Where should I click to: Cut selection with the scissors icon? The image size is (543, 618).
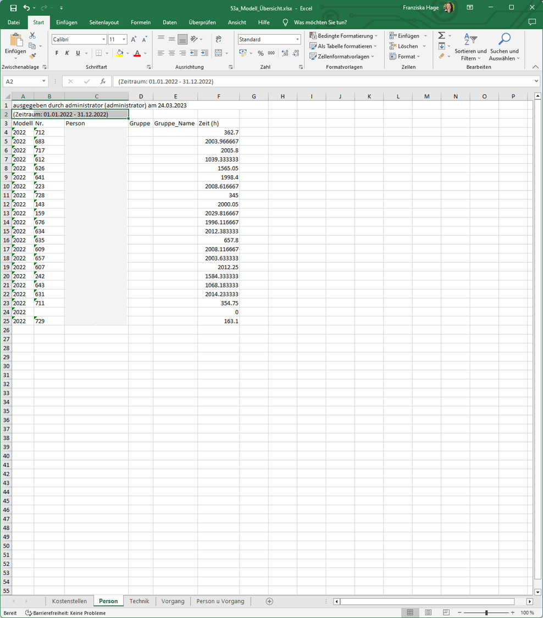point(32,36)
